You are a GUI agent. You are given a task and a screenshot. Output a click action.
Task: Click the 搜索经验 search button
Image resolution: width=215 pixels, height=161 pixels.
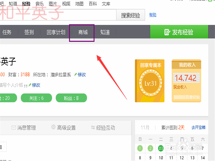pyautogui.click(x=131, y=15)
